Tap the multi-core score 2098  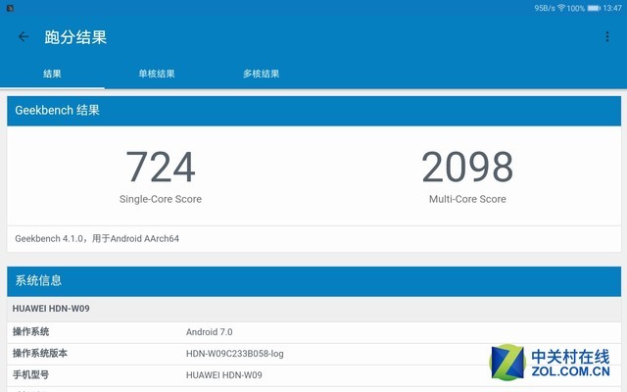[467, 167]
